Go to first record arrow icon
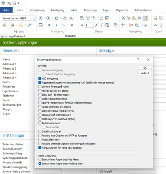Screen dimensions: 166x174 (x=49, y=25)
